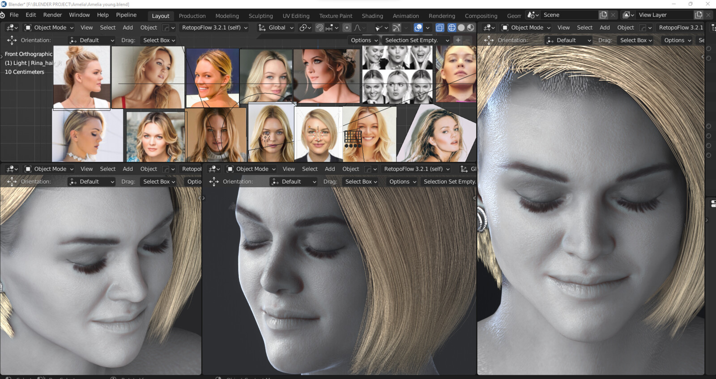Image resolution: width=716 pixels, height=379 pixels.
Task: Open the File menu
Action: coord(14,15)
